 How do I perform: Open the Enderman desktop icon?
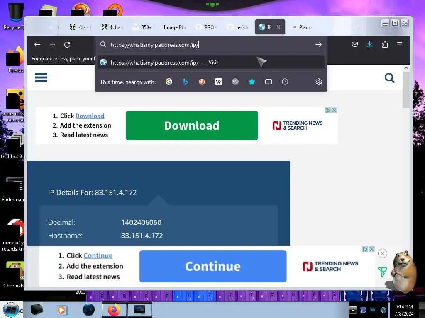[x=12, y=189]
